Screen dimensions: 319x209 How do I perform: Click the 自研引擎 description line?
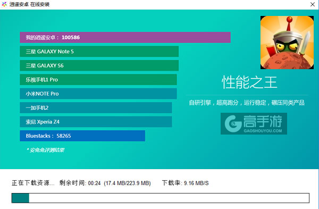247,103
